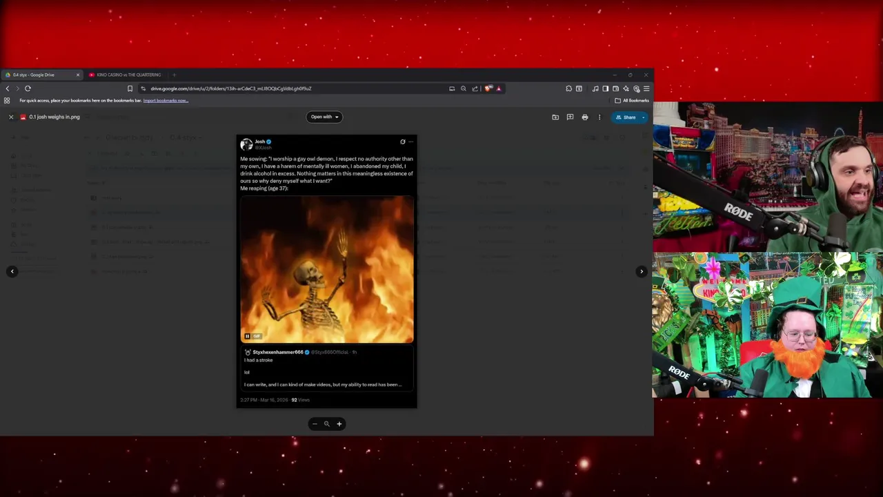Screen dimensions: 883x497
Task: Click the cast screen icon in address bar
Action: tap(452, 88)
